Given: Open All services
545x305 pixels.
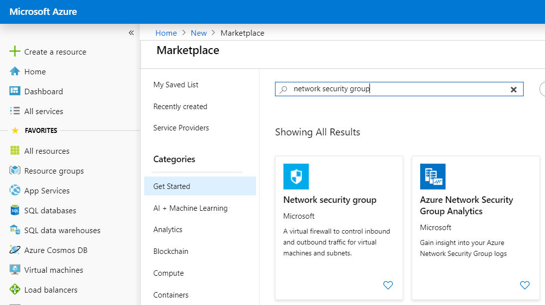Looking at the screenshot, I should coord(44,111).
